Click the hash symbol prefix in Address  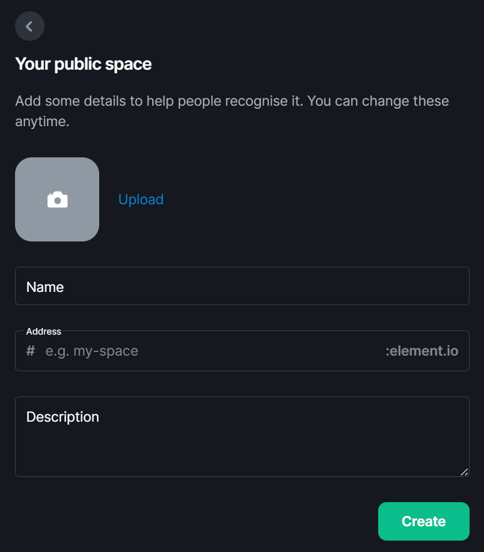pyautogui.click(x=31, y=351)
